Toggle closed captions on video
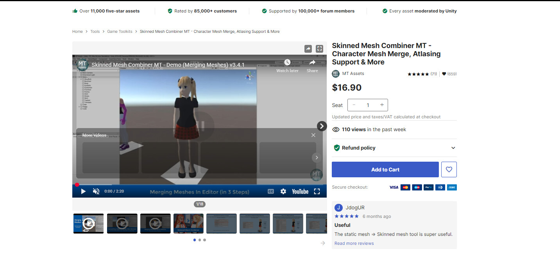This screenshot has width=560, height=255. pos(270,191)
